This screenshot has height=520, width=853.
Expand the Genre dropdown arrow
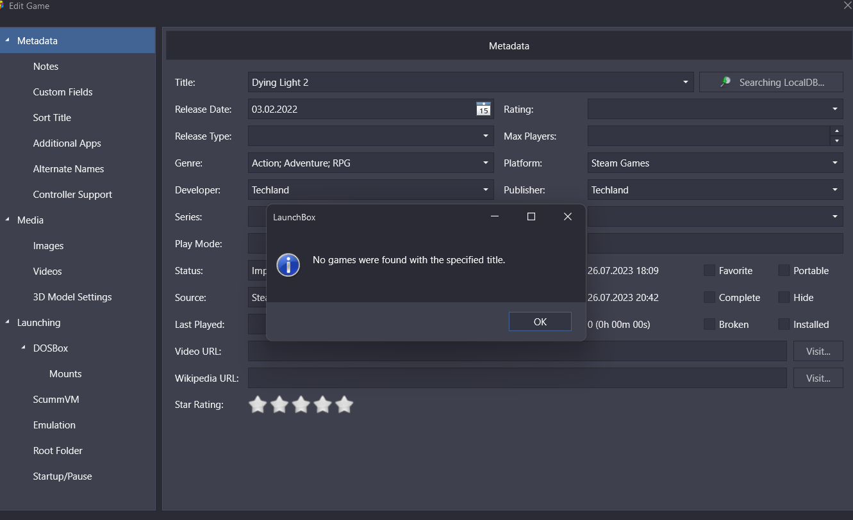[486, 163]
